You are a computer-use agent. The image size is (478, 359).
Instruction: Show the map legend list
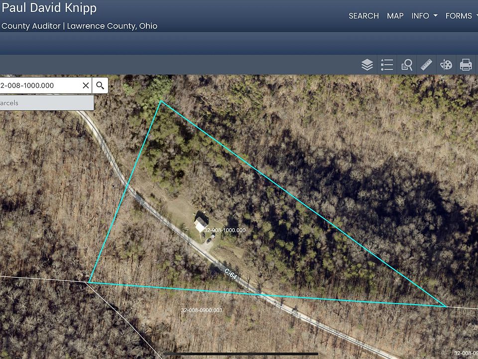coord(387,65)
